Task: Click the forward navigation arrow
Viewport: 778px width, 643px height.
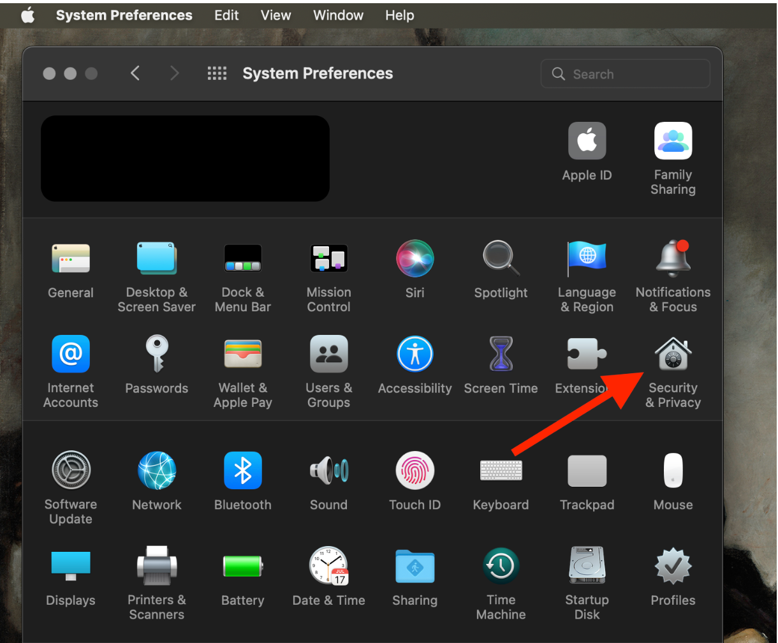Action: coord(174,73)
